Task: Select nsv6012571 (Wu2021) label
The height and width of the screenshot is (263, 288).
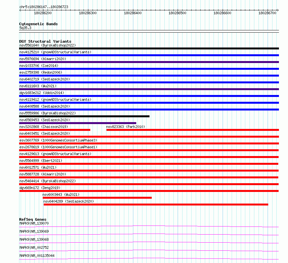Action: 38,167
